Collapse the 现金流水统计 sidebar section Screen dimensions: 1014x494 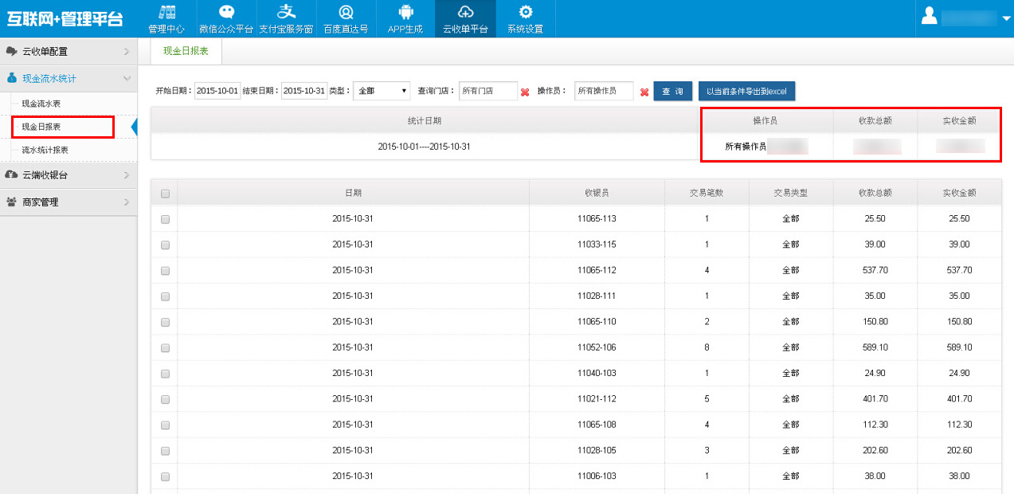69,78
